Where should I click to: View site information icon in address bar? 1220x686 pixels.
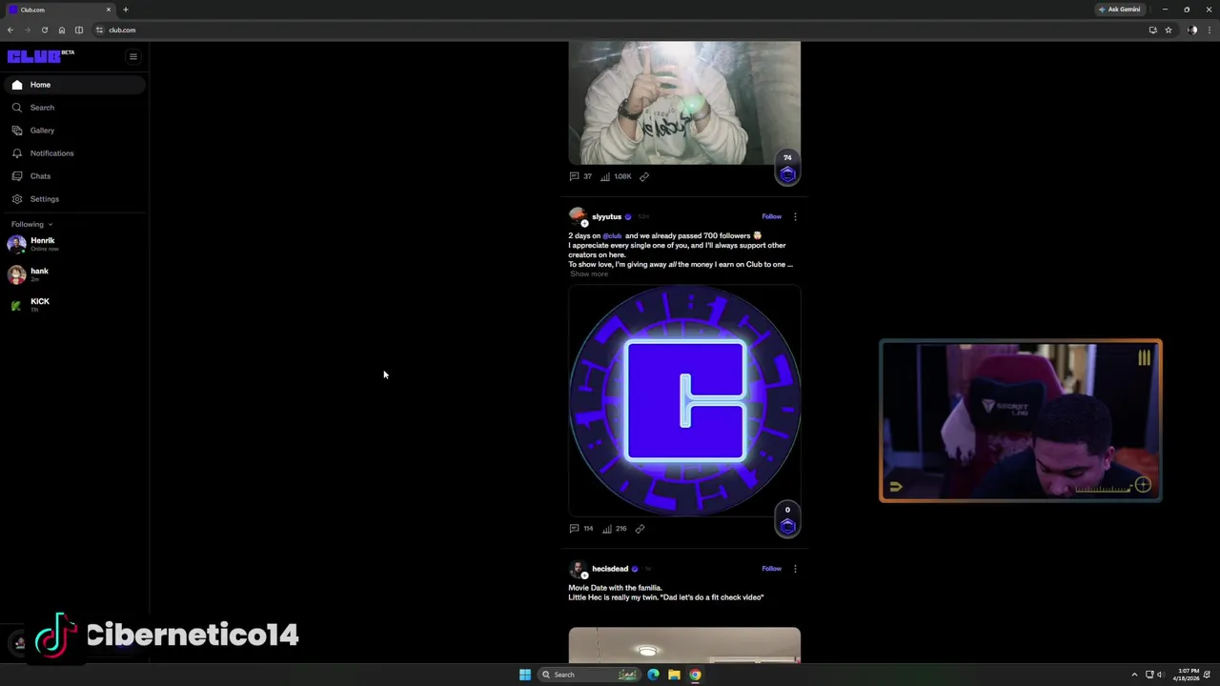coord(99,30)
